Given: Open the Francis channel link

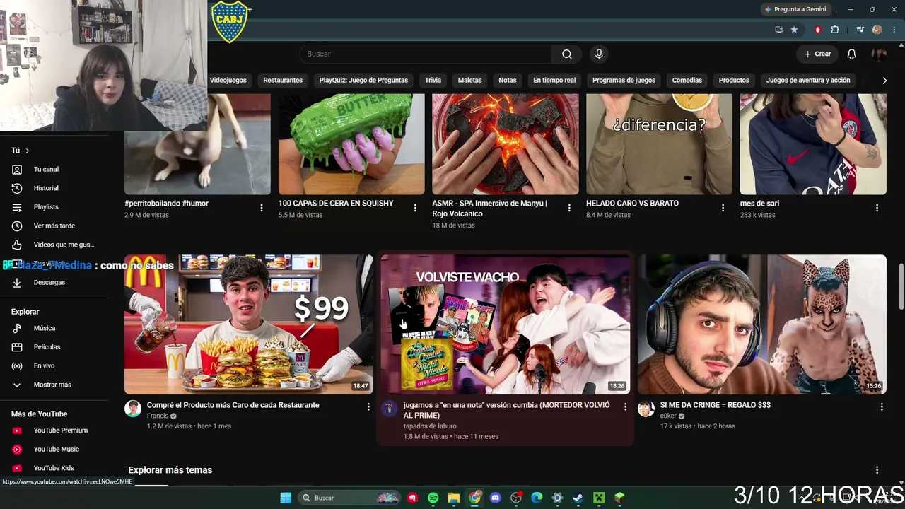Looking at the screenshot, I should 158,416.
